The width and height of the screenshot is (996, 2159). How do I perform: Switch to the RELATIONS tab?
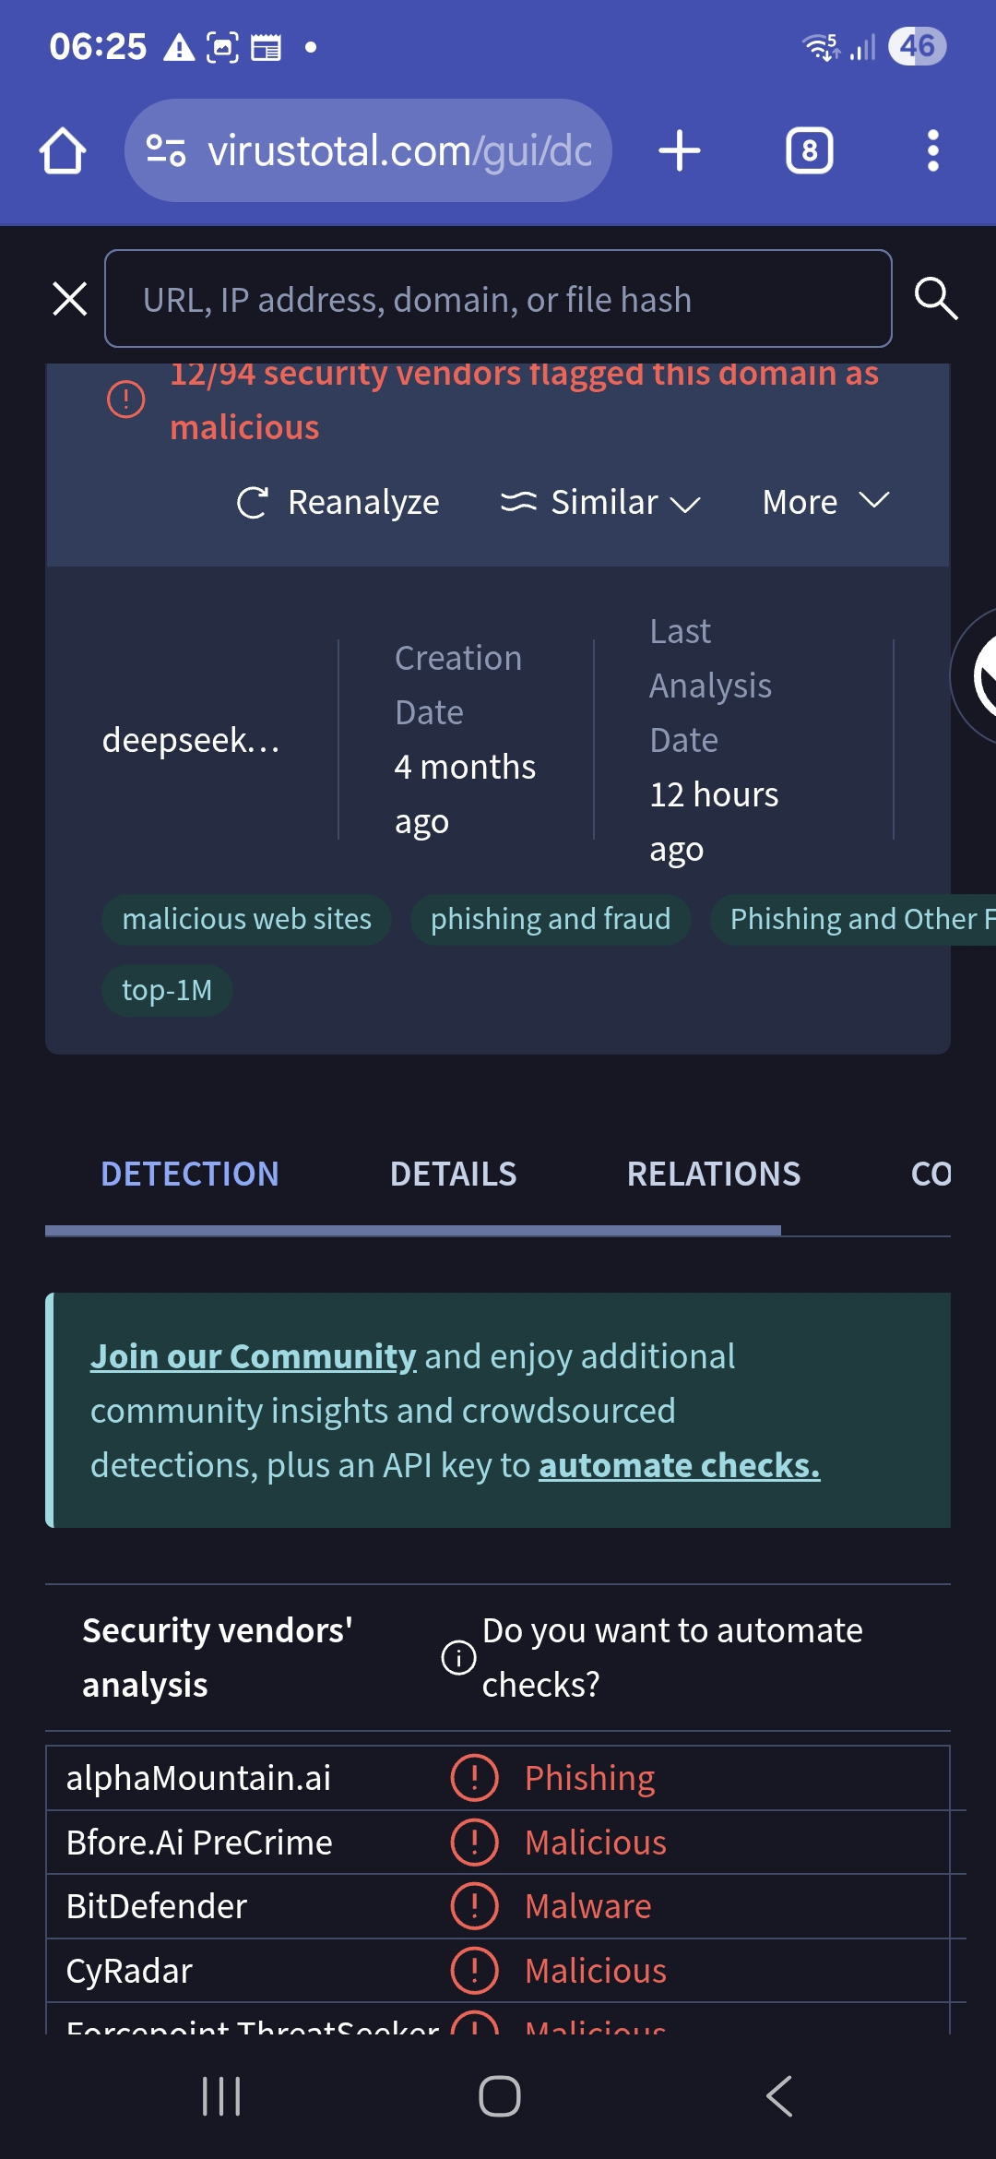pos(713,1174)
